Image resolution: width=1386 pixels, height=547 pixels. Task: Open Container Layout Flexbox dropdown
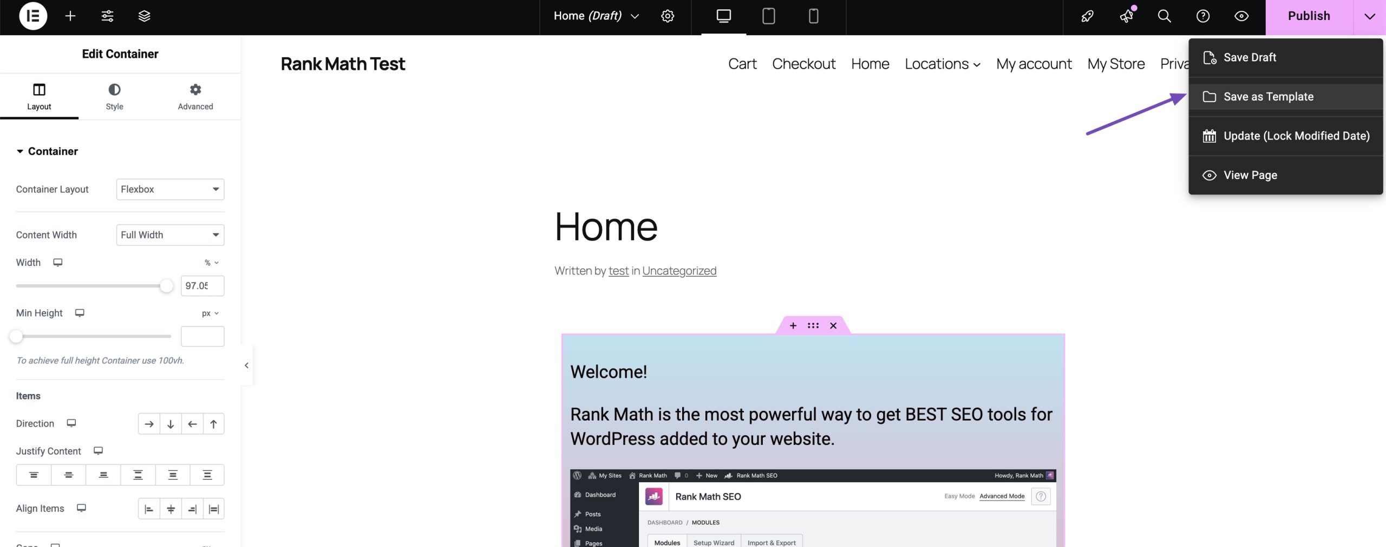tap(170, 189)
